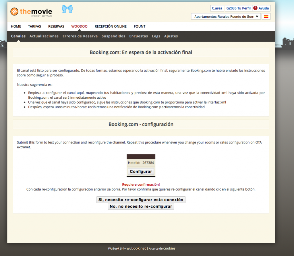Click the Booking.com - configuración heading
294x256 pixels.
coord(141,124)
